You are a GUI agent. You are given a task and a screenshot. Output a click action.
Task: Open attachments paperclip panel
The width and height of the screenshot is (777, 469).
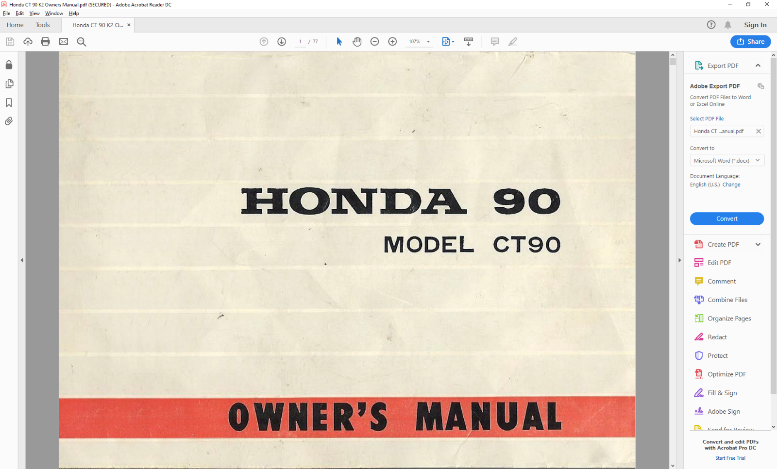click(x=9, y=121)
